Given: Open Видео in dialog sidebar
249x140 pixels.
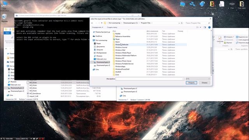Looking at the screenshot, I should coord(97,44).
